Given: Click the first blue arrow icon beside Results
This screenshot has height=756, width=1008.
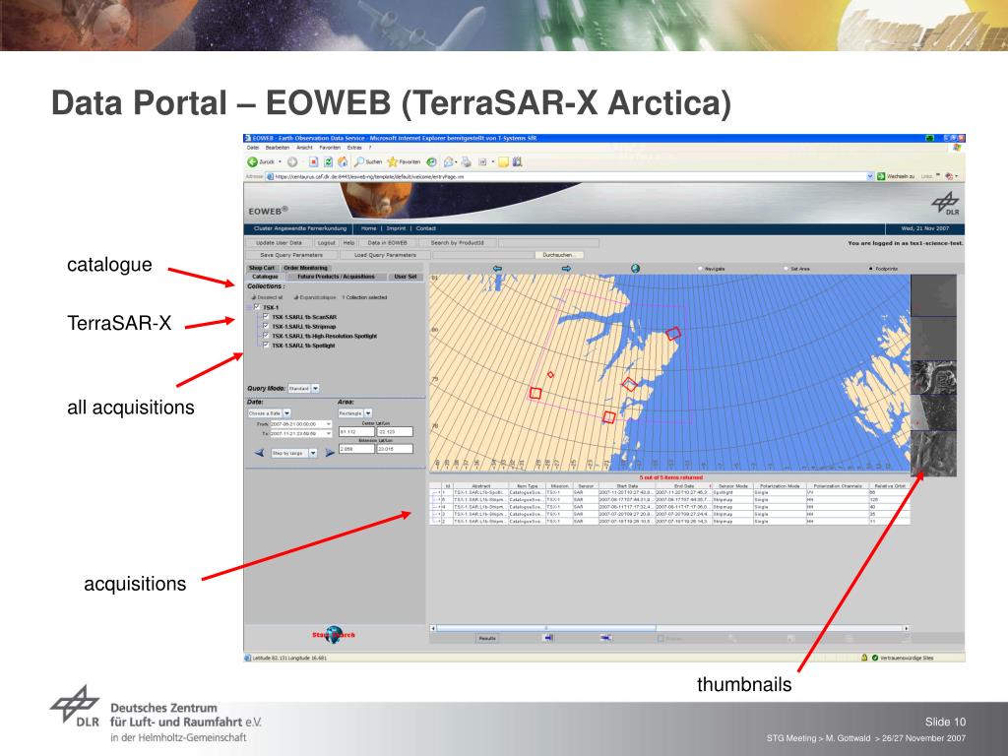Looking at the screenshot, I should [548, 638].
